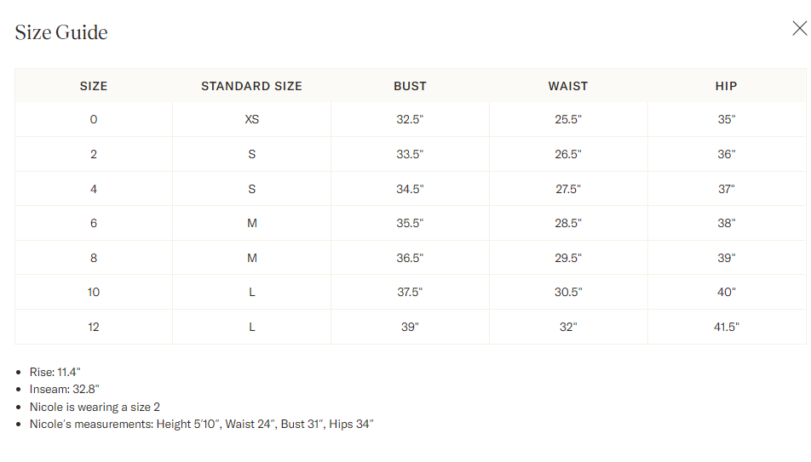Click the SIZE column header
Image resolution: width=811 pixels, height=462 pixels.
click(94, 86)
